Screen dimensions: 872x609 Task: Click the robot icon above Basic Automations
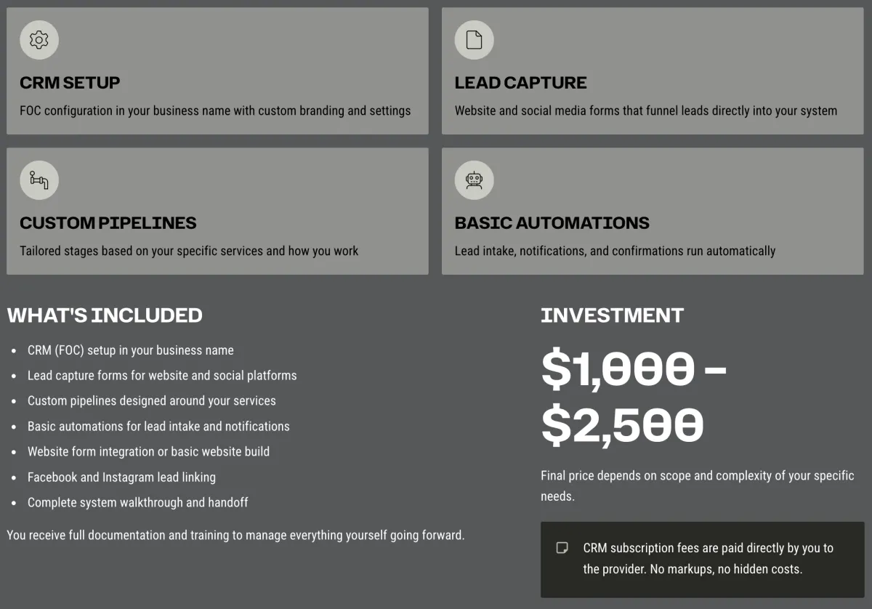click(474, 180)
